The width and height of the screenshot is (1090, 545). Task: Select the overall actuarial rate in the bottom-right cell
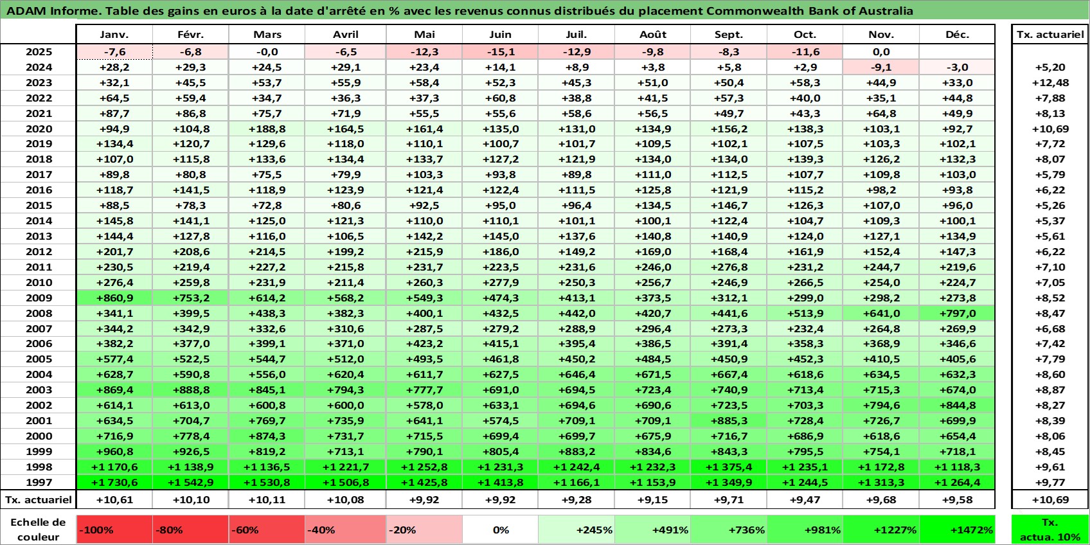(1050, 499)
